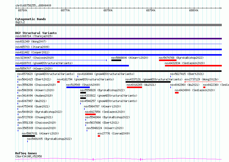Click the red marker of esv27776 (Conrad2009)
Viewport: 229px width, 162px height.
point(99,136)
